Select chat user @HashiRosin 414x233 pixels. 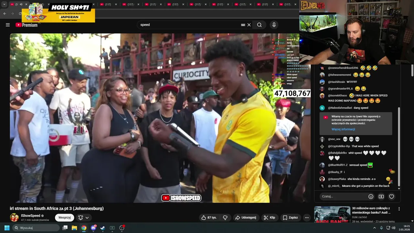click(x=336, y=82)
